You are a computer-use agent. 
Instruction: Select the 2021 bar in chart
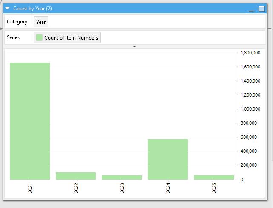[30, 121]
